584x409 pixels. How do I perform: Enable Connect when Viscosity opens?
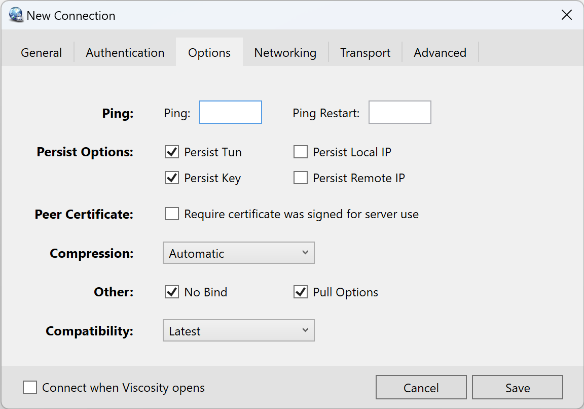click(x=30, y=387)
